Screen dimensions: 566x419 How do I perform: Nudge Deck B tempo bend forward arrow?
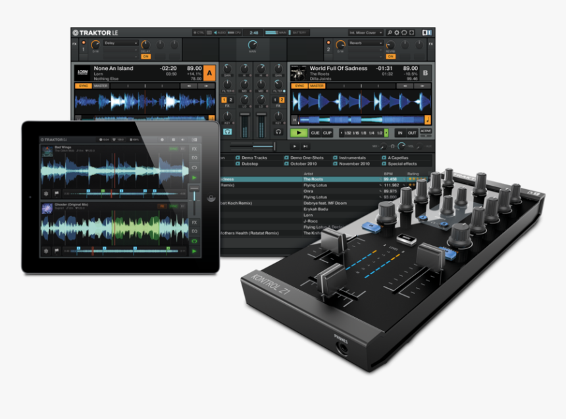pyautogui.click(x=422, y=86)
